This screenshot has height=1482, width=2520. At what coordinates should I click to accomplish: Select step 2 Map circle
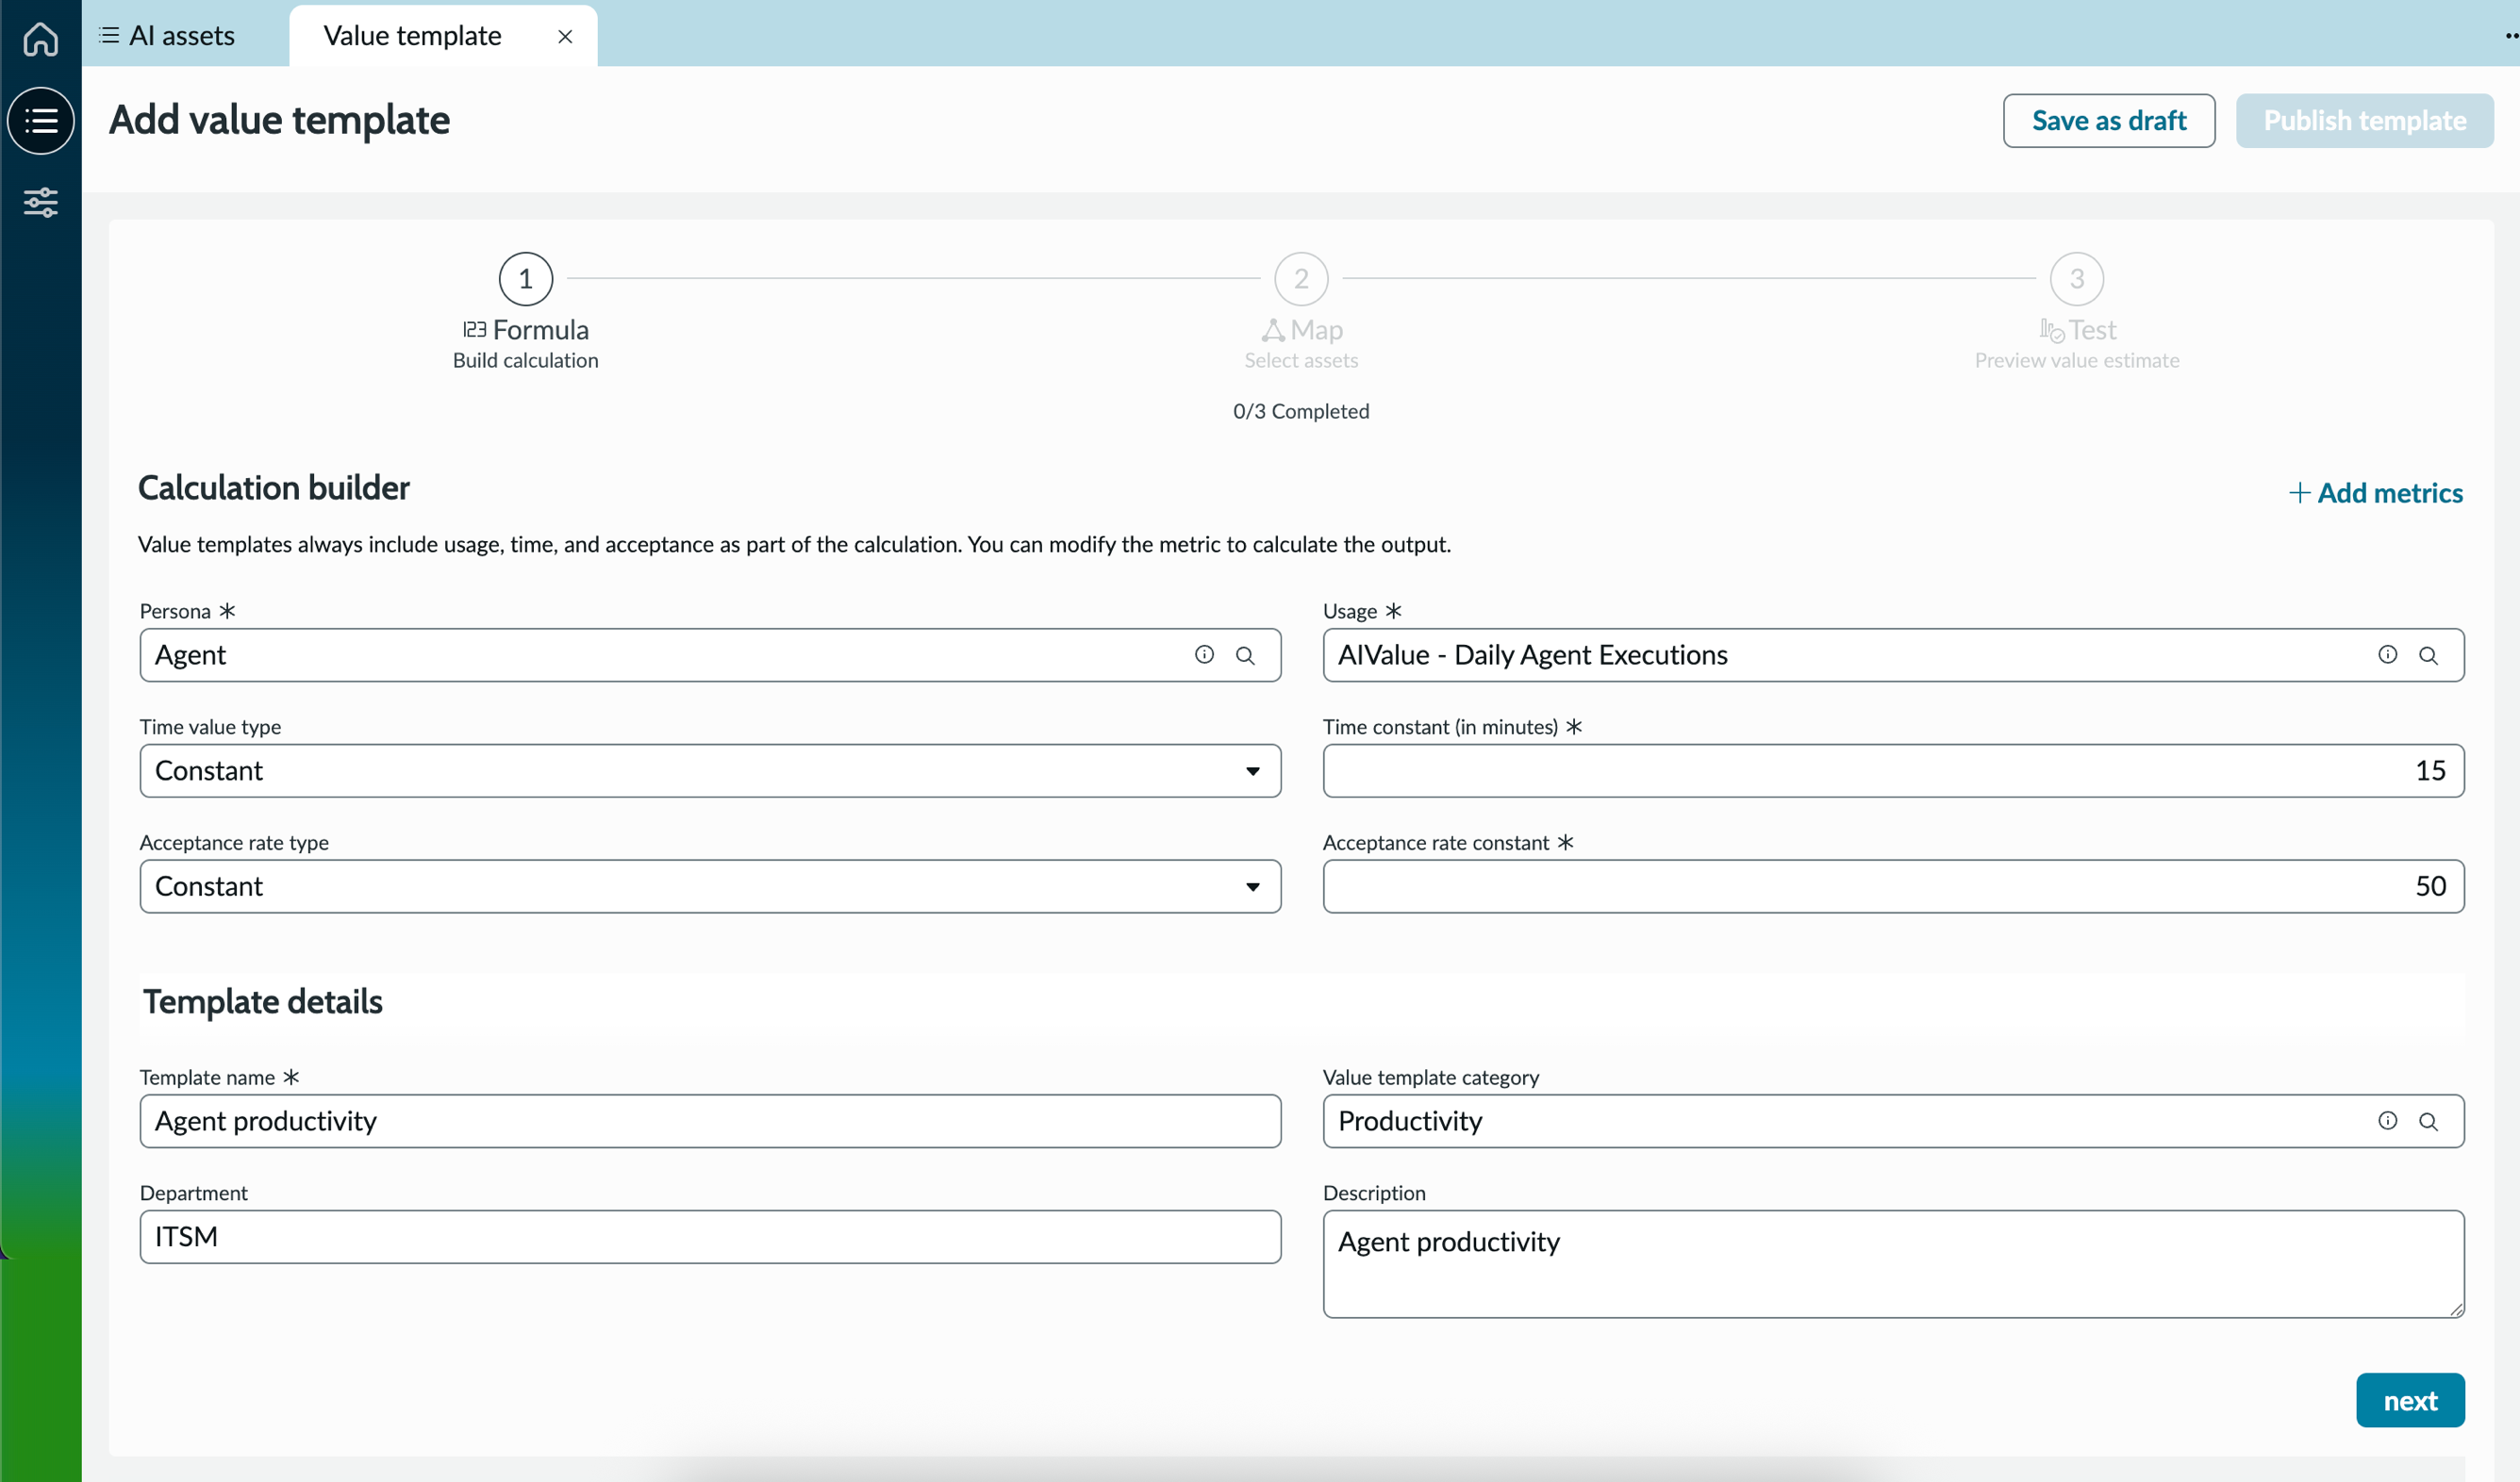1301,279
